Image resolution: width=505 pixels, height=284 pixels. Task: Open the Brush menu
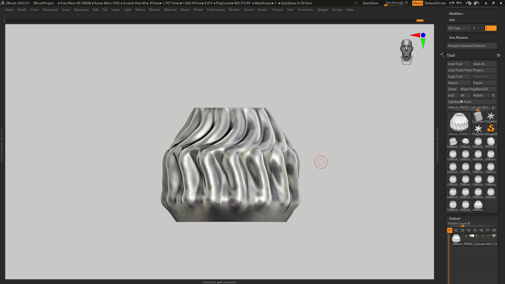pos(22,10)
